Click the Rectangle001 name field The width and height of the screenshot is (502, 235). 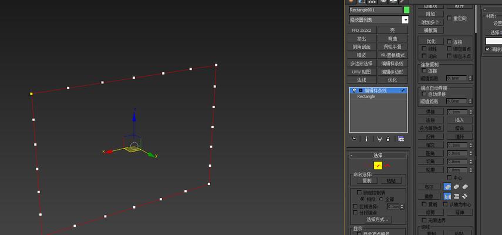pos(375,10)
